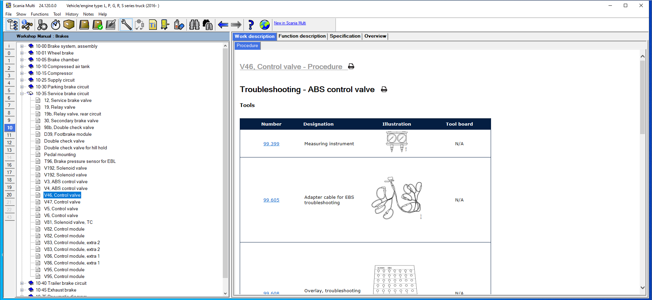Image resolution: width=652 pixels, height=300 pixels.
Task: Click the double binoculars advanced search icon
Action: click(207, 25)
